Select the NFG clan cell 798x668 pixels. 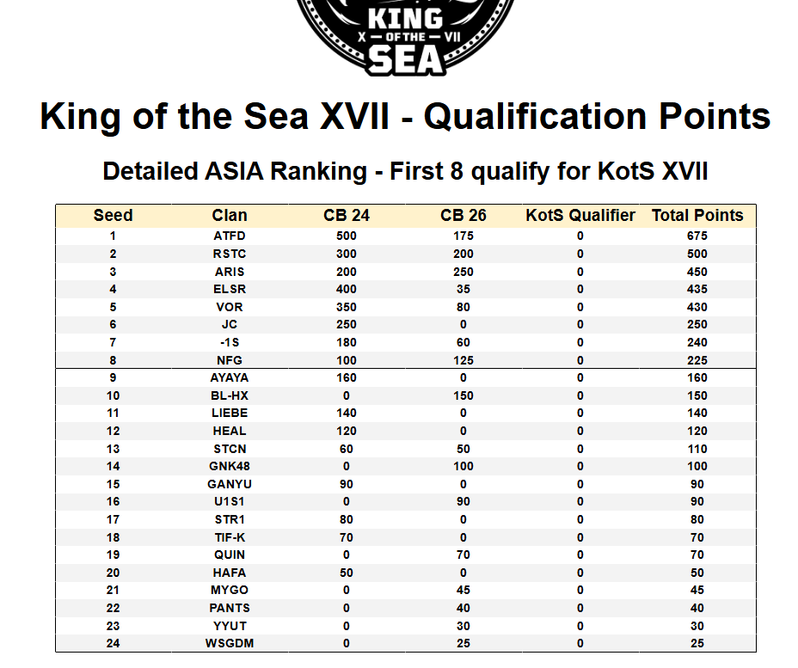[230, 360]
